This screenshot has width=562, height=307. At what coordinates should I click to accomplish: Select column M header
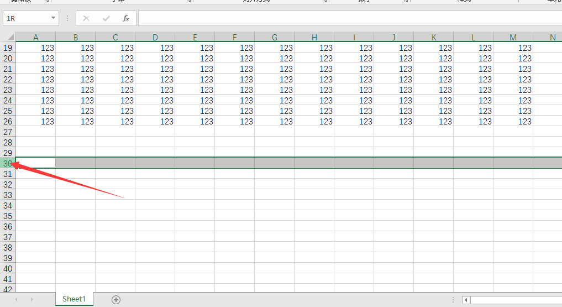[x=513, y=37]
